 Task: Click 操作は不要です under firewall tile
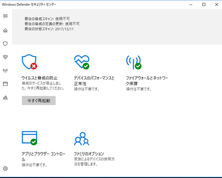coord(139,89)
